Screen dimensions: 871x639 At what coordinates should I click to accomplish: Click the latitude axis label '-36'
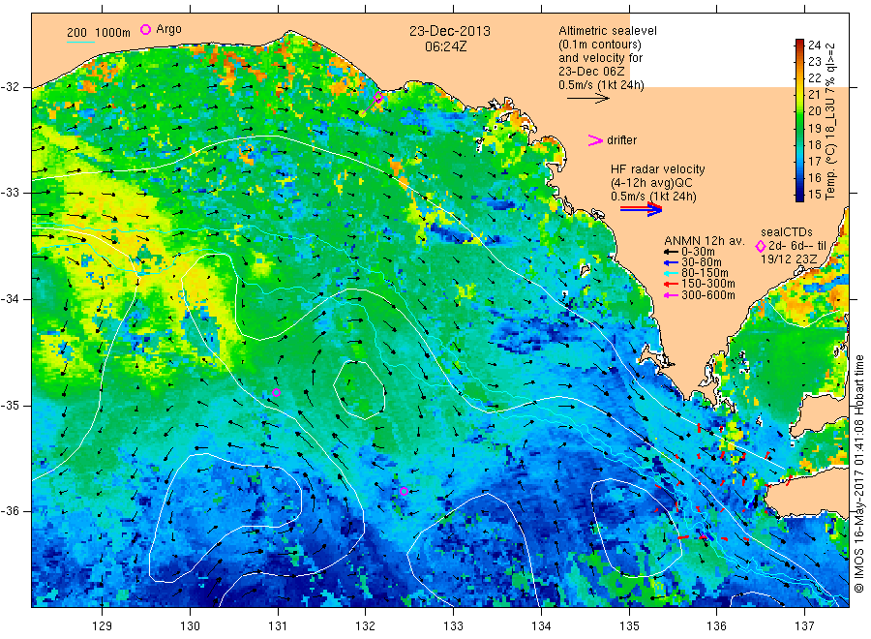coord(10,510)
